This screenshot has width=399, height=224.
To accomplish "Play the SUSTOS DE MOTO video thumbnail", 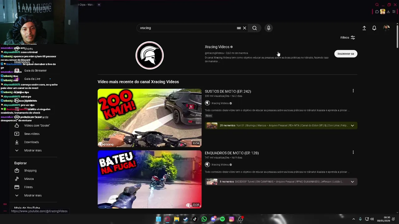I will (x=150, y=118).
